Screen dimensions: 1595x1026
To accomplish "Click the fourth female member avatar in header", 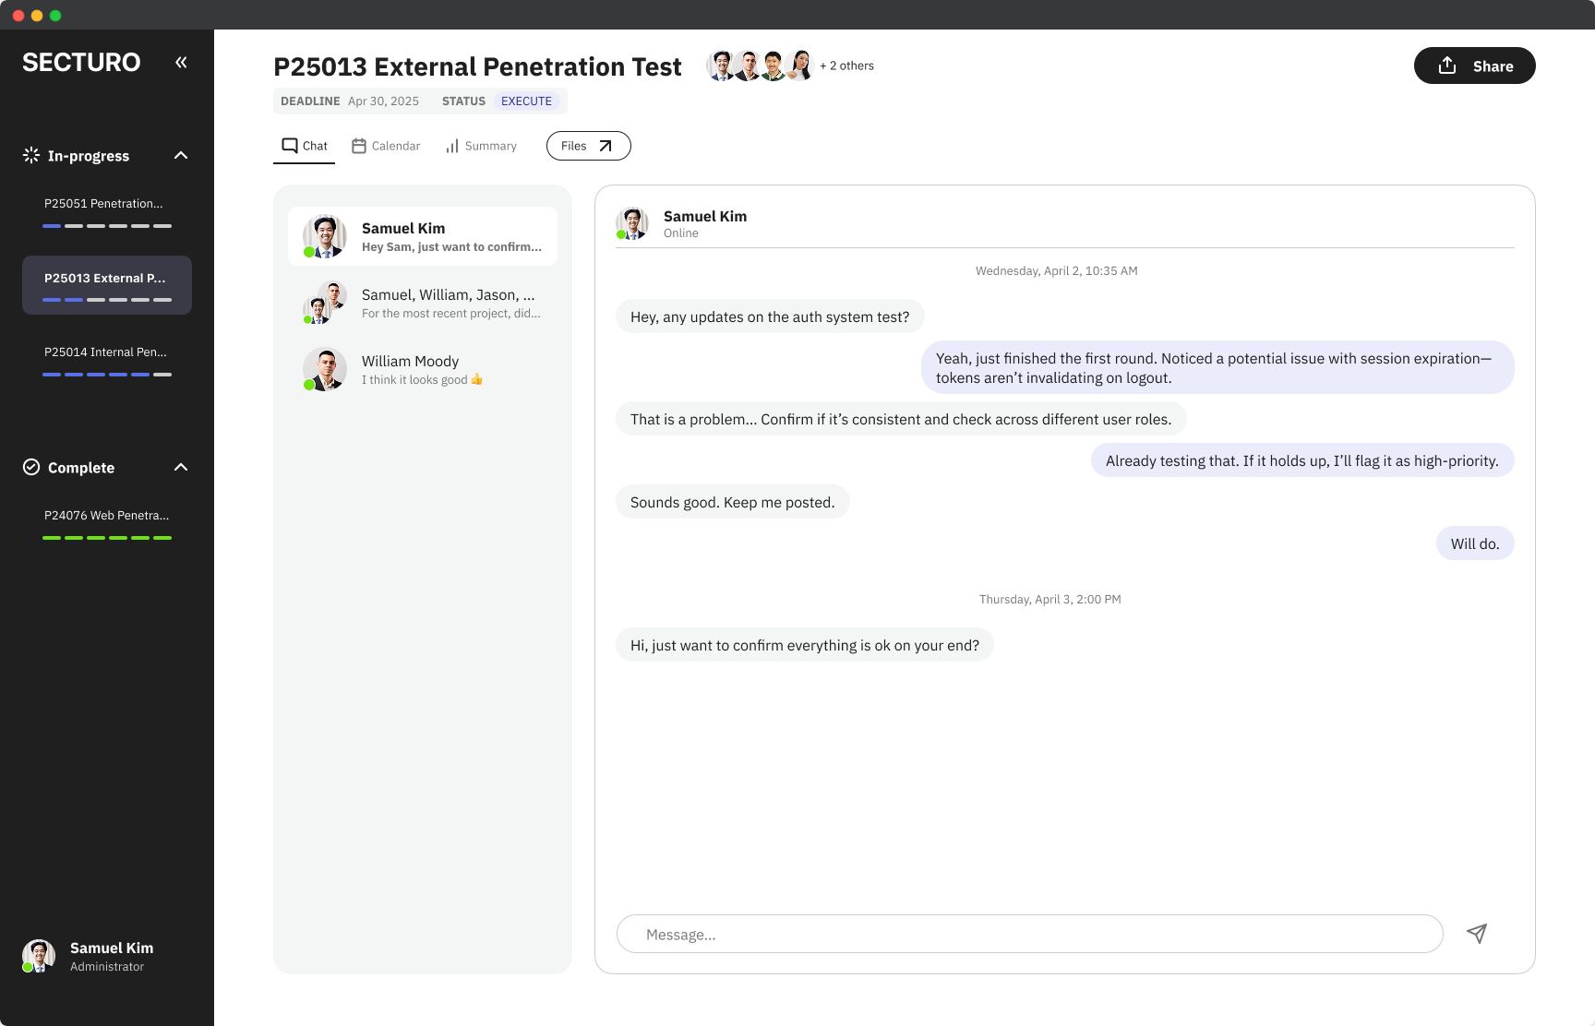I will [800, 66].
